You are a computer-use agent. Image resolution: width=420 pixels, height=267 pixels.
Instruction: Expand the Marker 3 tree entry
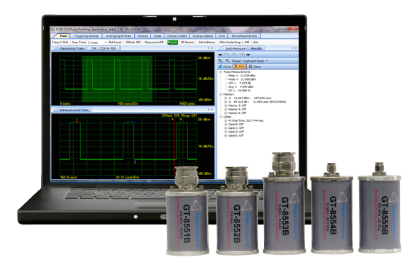pos(226,106)
